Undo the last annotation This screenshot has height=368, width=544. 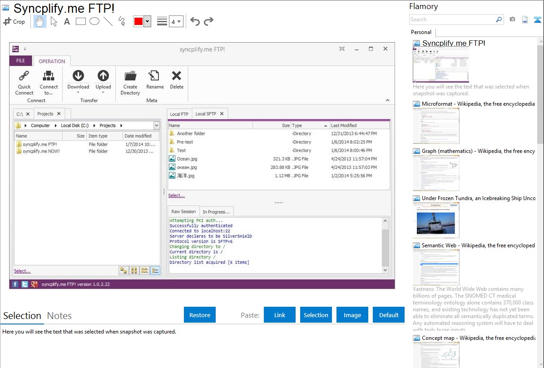point(195,21)
